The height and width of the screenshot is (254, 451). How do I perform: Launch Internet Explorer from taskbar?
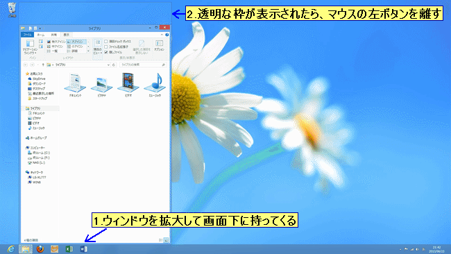click(x=11, y=249)
